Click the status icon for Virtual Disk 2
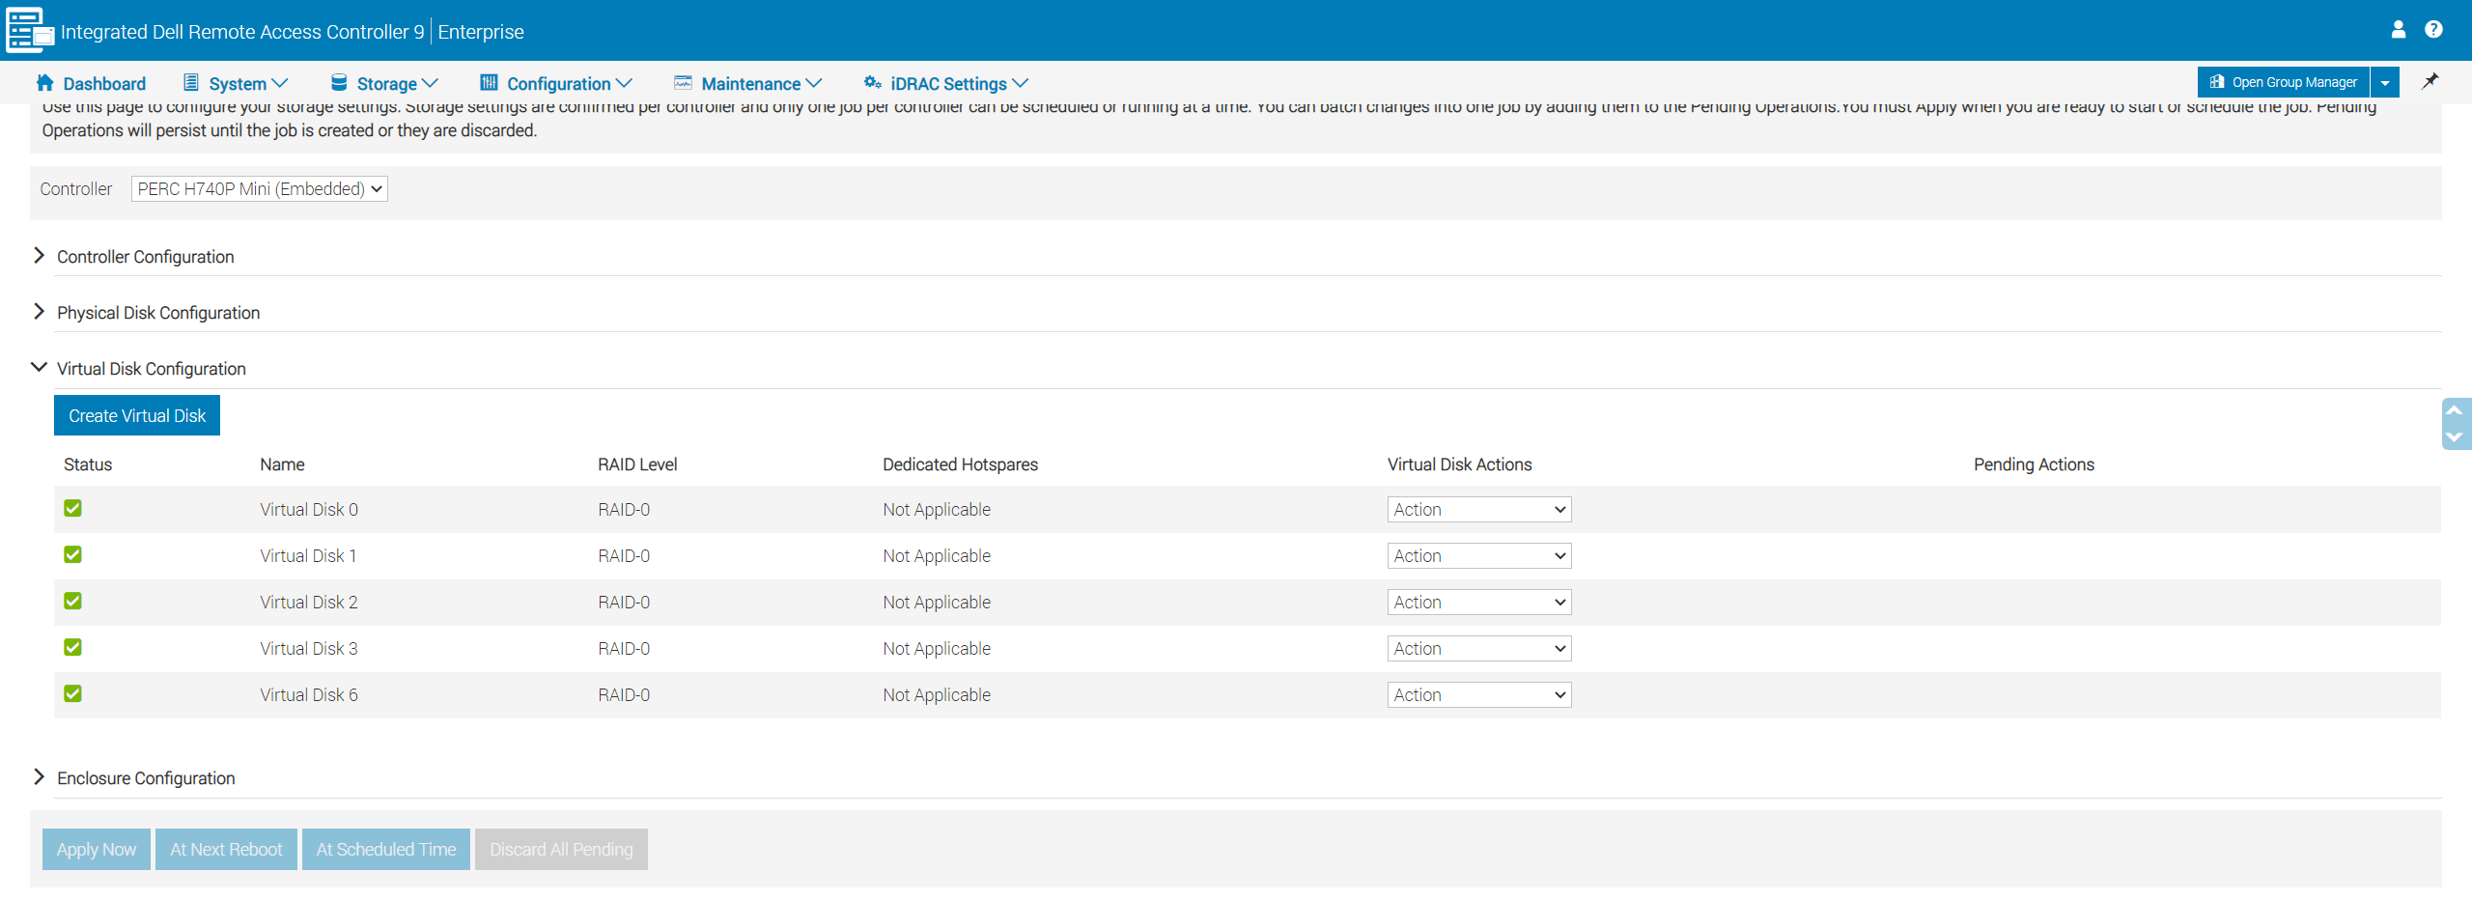Image resolution: width=2472 pixels, height=900 pixels. pyautogui.click(x=72, y=601)
